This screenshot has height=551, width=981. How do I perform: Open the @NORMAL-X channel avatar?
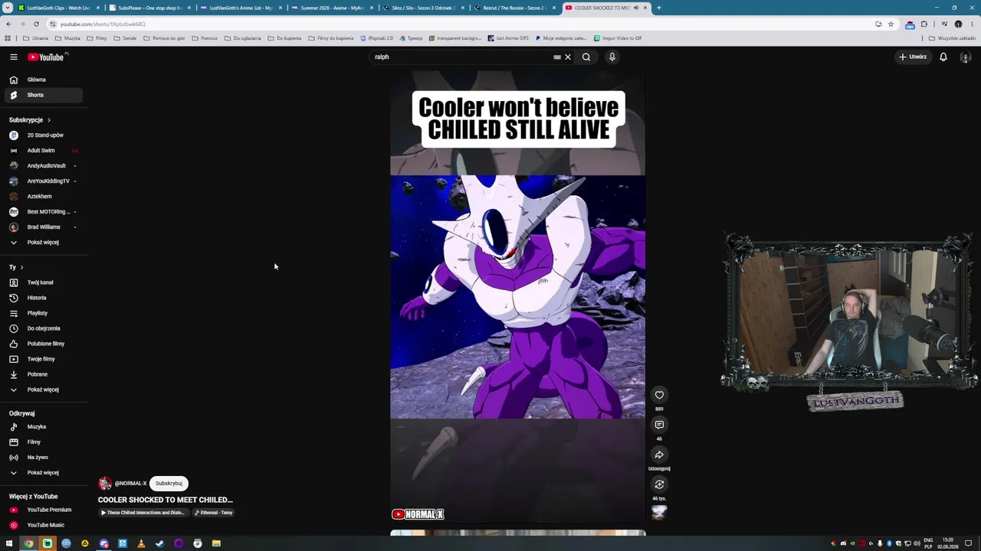105,484
